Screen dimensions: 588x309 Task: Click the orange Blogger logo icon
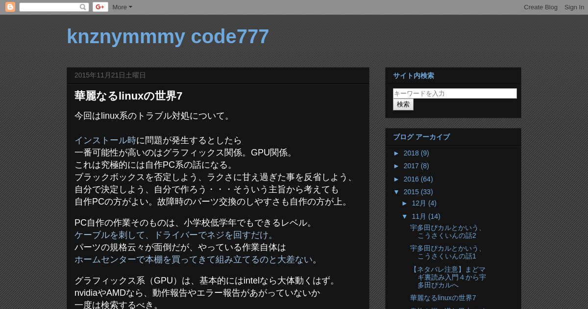pos(10,7)
